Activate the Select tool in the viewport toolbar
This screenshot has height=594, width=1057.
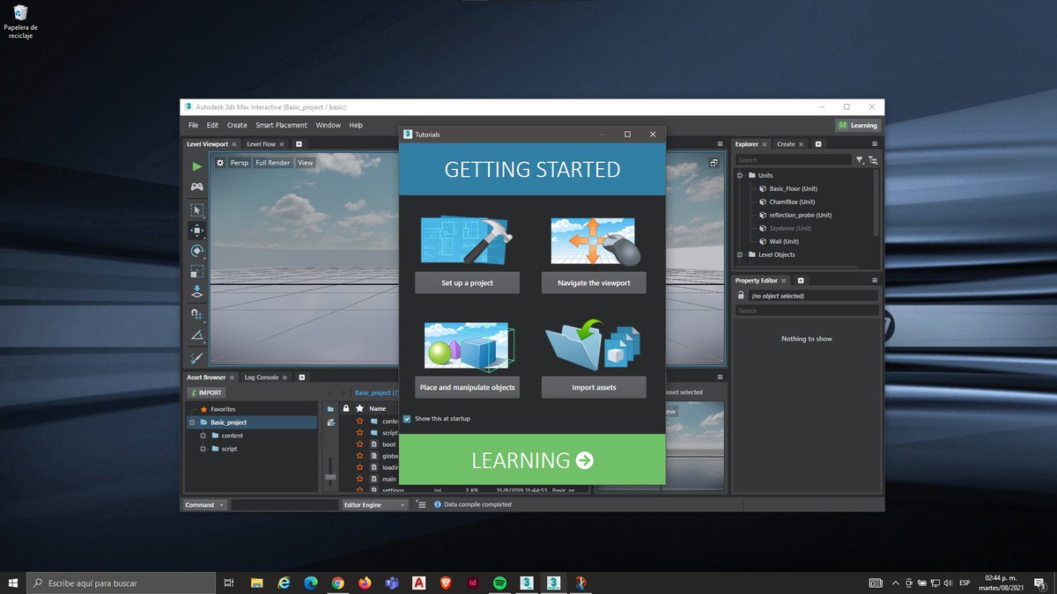coord(196,211)
